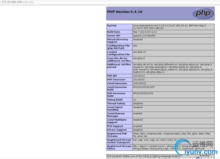The image size is (220, 159).
Task: Click the '/etc' configuration path value
Action: (x=135, y=46)
